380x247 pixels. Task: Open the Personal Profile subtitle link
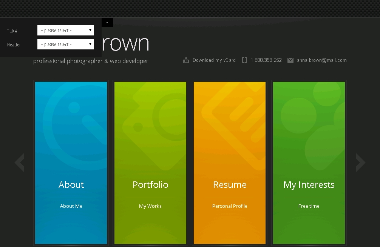(x=230, y=206)
